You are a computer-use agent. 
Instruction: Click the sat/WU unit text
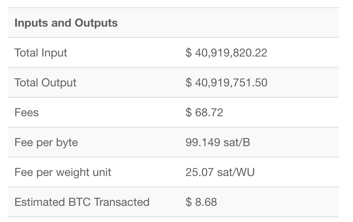(x=236, y=172)
